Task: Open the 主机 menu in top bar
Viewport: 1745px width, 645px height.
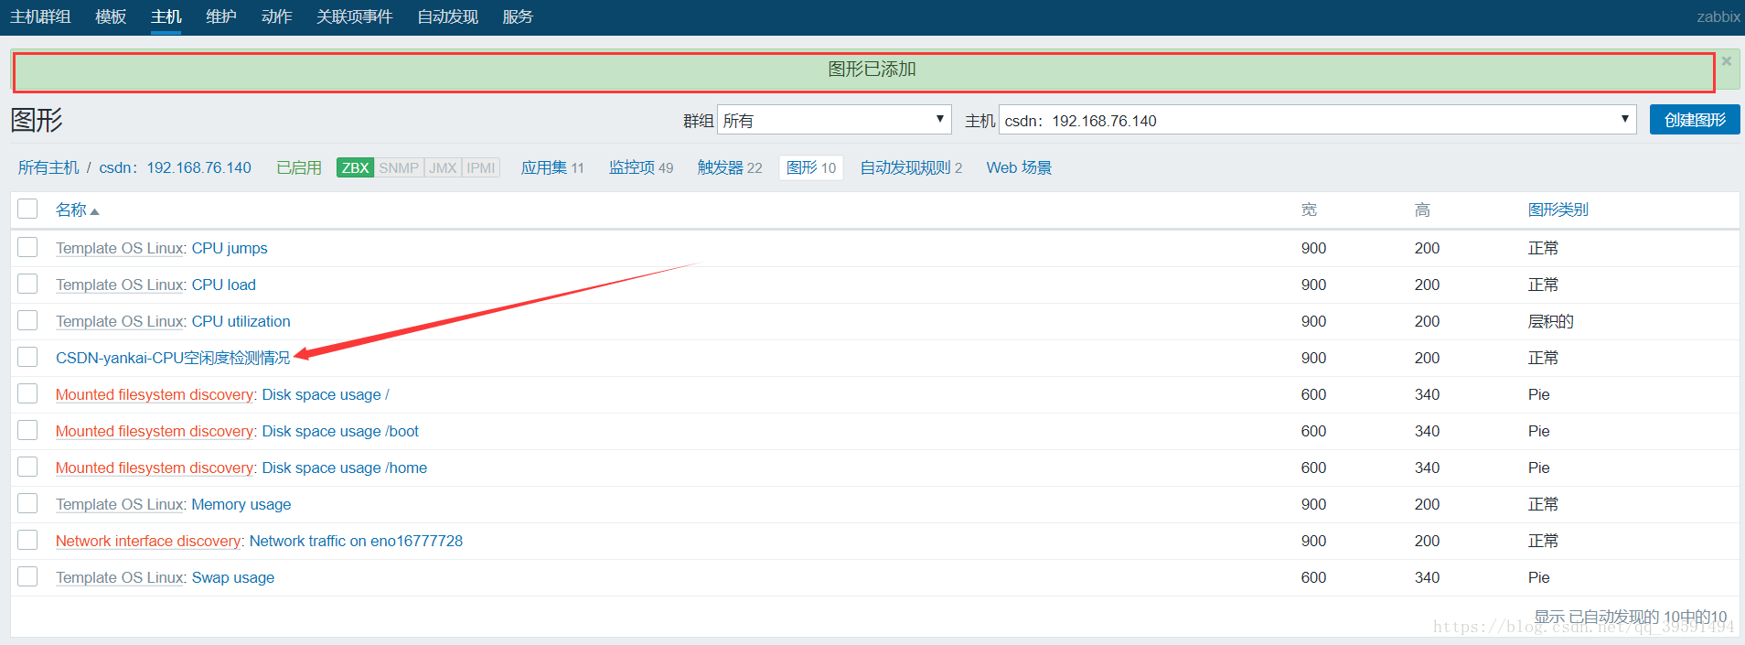Action: (166, 16)
